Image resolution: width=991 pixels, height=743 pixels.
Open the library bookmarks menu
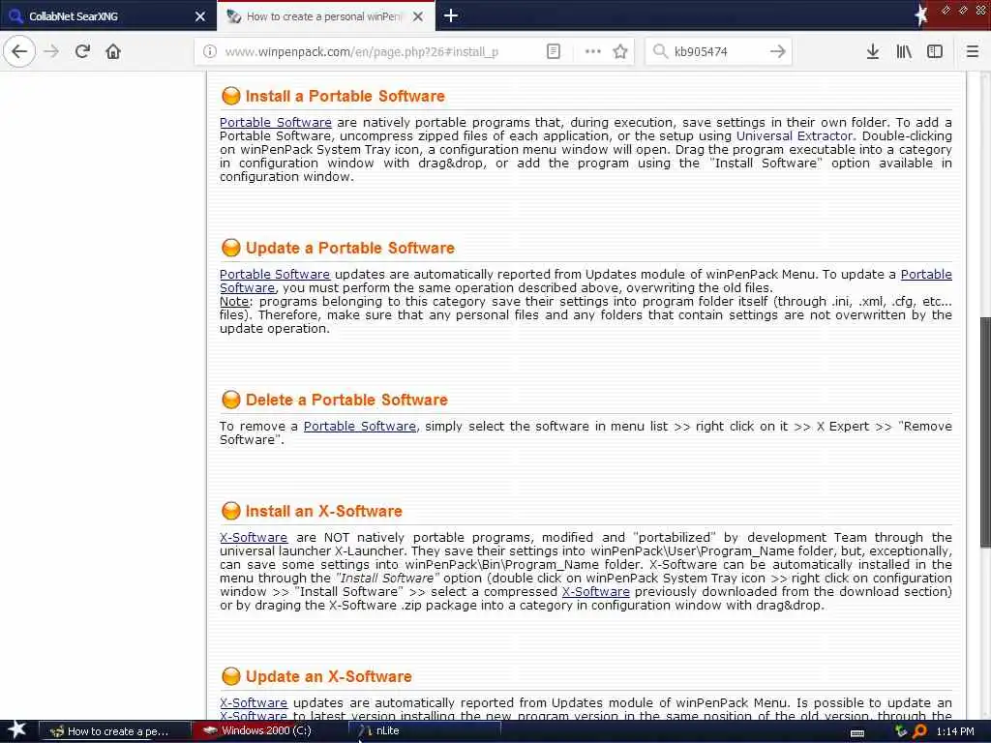pos(904,51)
